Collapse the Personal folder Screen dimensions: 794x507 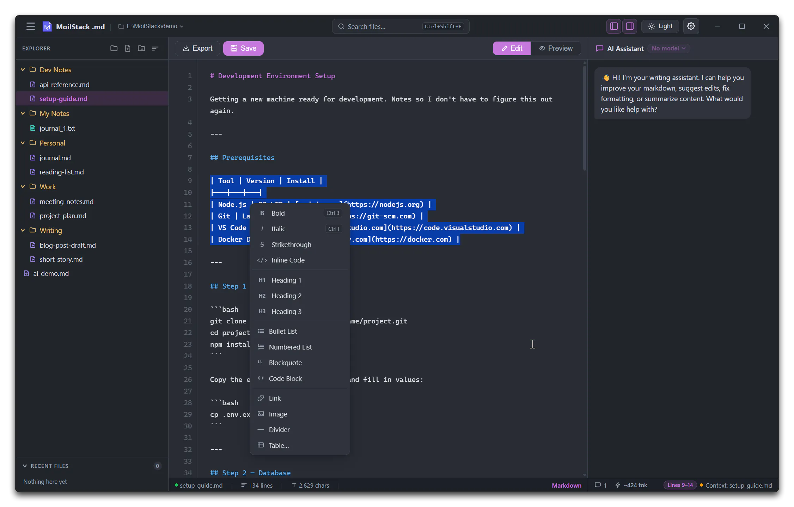[x=23, y=143]
